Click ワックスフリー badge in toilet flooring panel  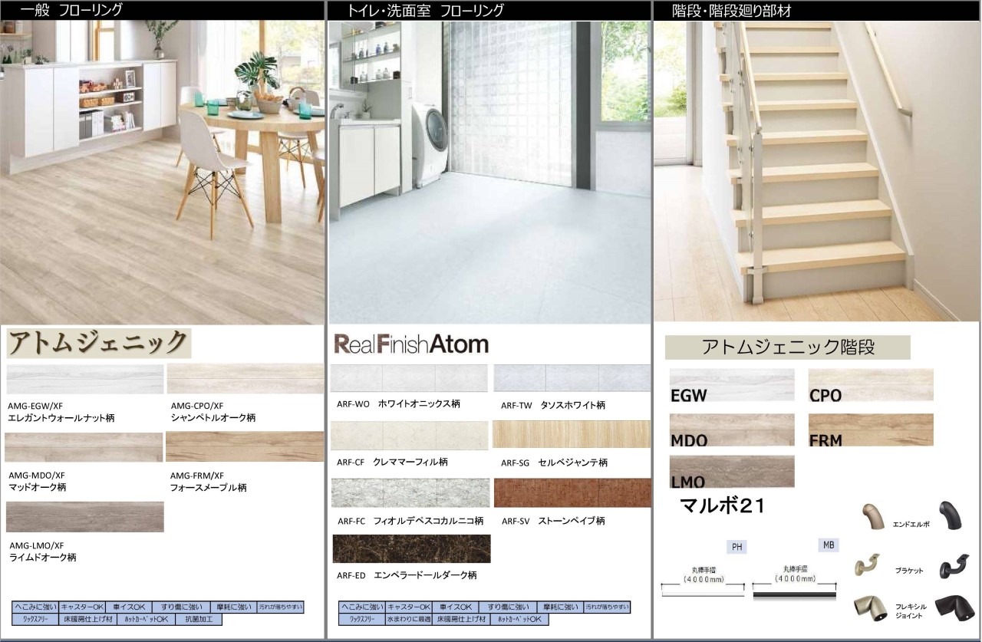point(362,619)
